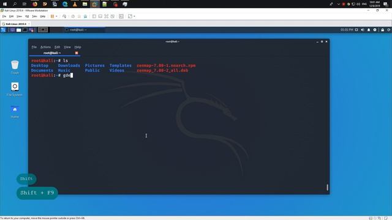Open VMware Tabs menu
Image resolution: width=392 pixels, height=220 pixels.
pyautogui.click(x=34, y=16)
